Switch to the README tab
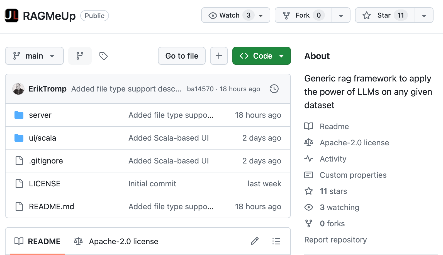Viewport: 443px width, 255px height. (38, 241)
